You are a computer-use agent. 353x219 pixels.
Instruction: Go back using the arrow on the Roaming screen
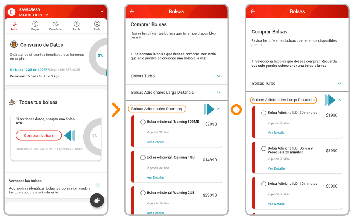coord(132,12)
